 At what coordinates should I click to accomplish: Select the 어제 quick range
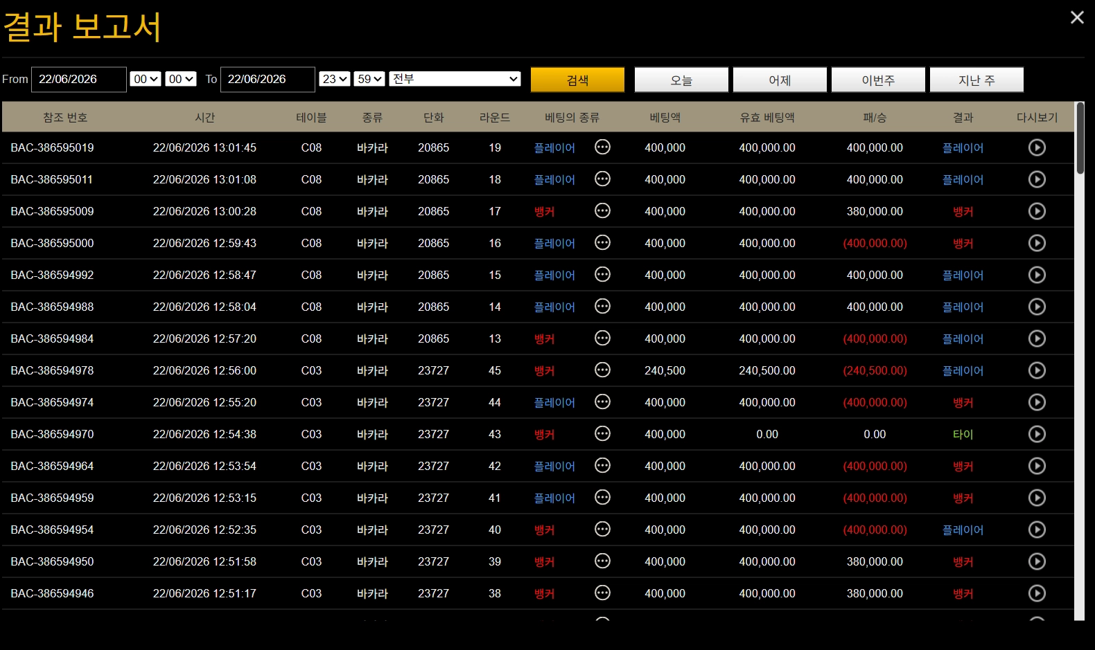tap(780, 80)
